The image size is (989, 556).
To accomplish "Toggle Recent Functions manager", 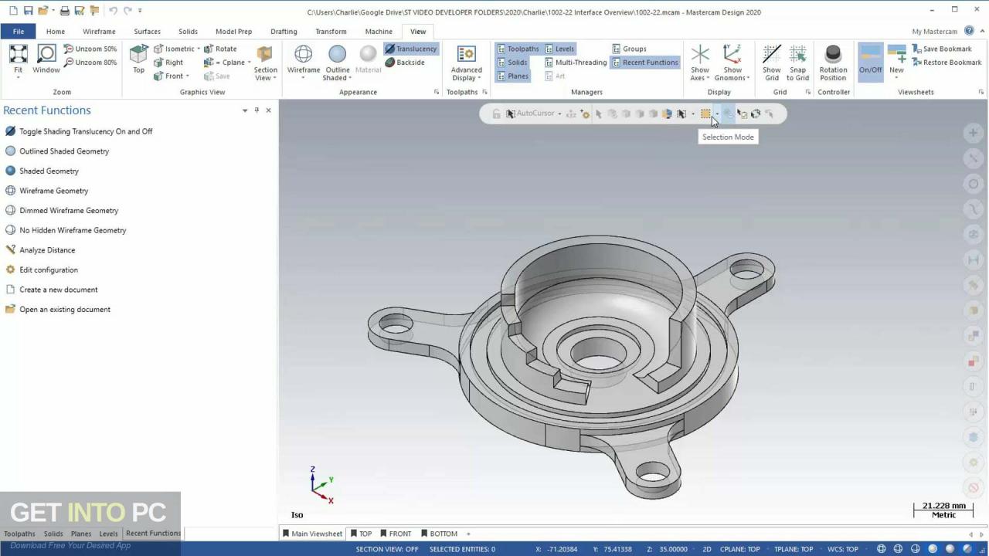I will click(x=644, y=63).
